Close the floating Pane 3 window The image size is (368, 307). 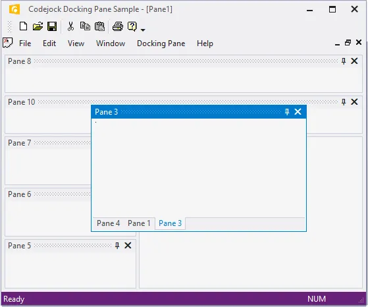(x=298, y=112)
